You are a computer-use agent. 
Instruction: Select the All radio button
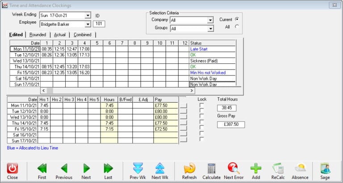coord(237,27)
